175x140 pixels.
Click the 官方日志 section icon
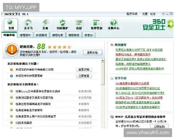click(112, 78)
